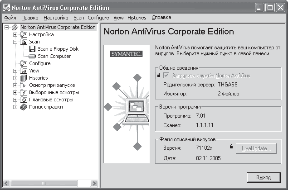Click the Scan folder icon in tree
The image size is (288, 190).
click(x=24, y=42)
